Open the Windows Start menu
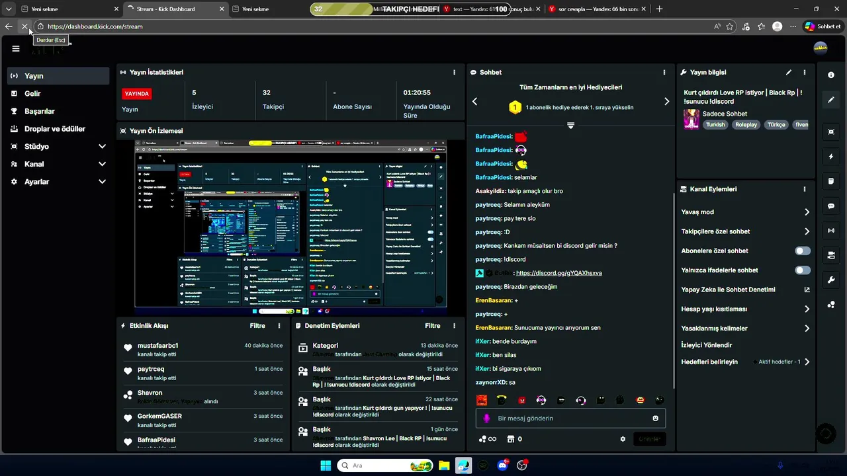847x476 pixels. [326, 465]
